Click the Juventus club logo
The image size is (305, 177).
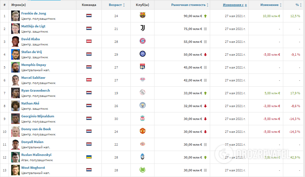(x=142, y=28)
